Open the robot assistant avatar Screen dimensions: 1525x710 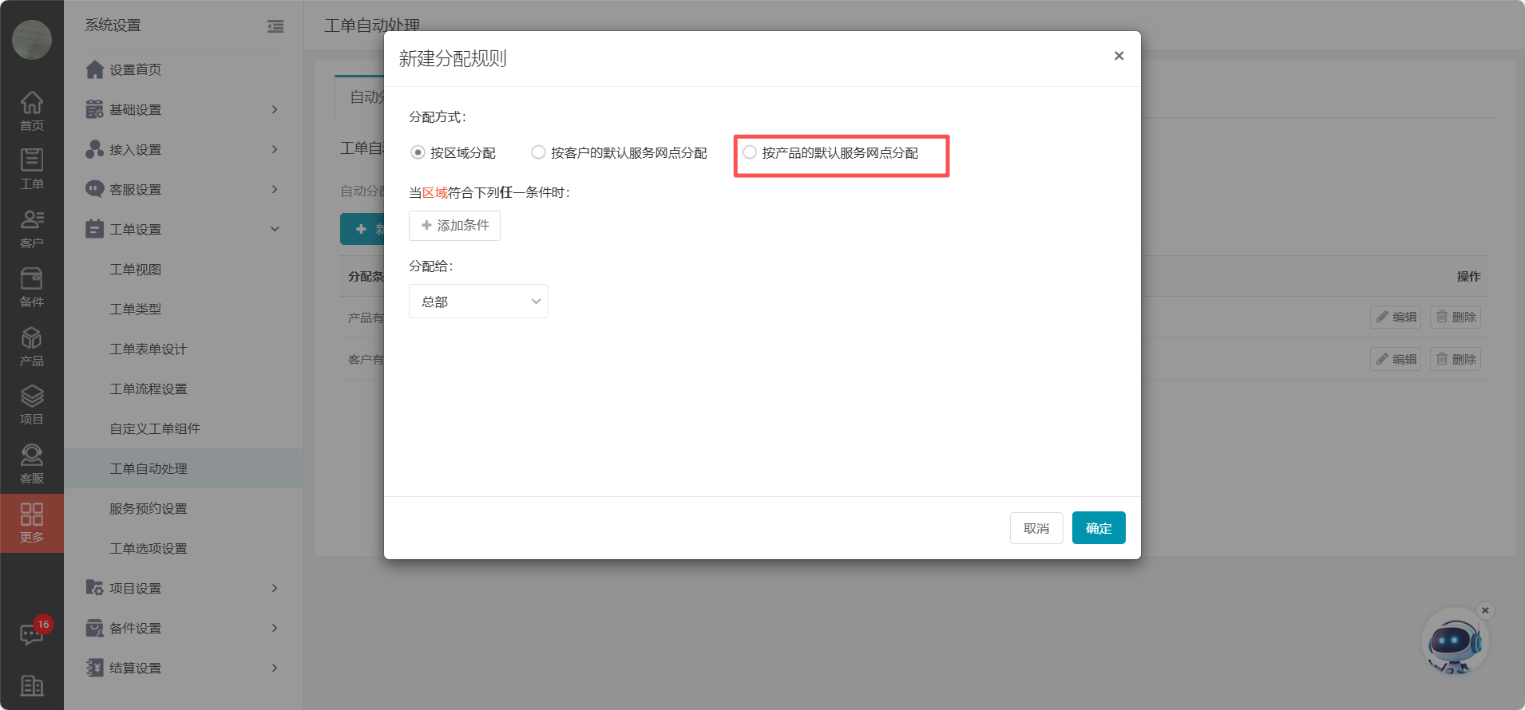pos(1453,643)
